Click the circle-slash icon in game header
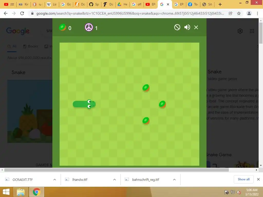This screenshot has height=197, width=263. [177, 27]
